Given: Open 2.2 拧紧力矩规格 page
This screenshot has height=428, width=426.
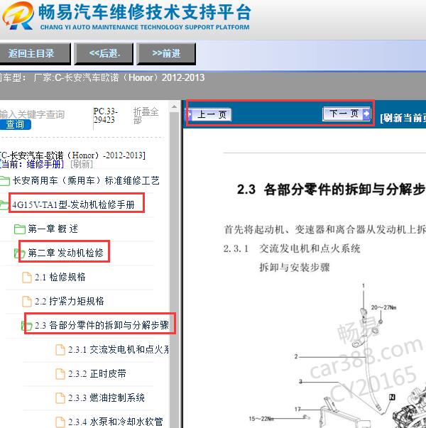Looking at the screenshot, I should click(x=70, y=301).
